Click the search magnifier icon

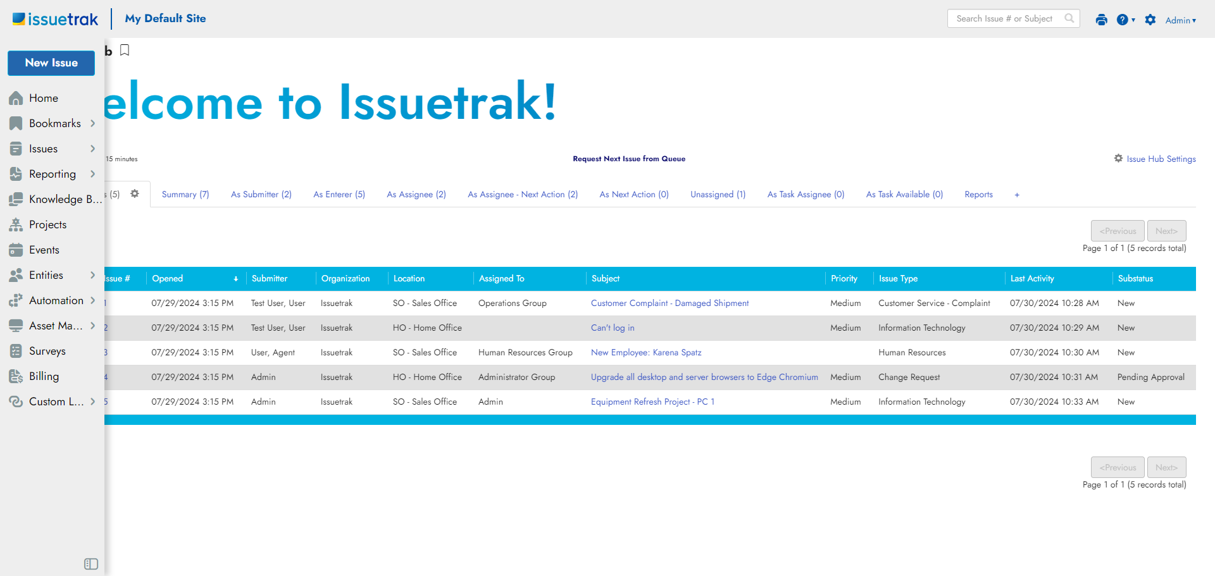1069,18
